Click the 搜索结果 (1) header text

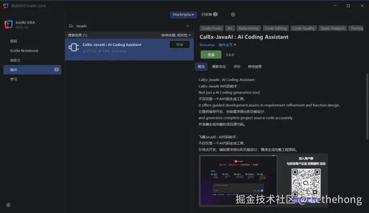[x=77, y=35]
